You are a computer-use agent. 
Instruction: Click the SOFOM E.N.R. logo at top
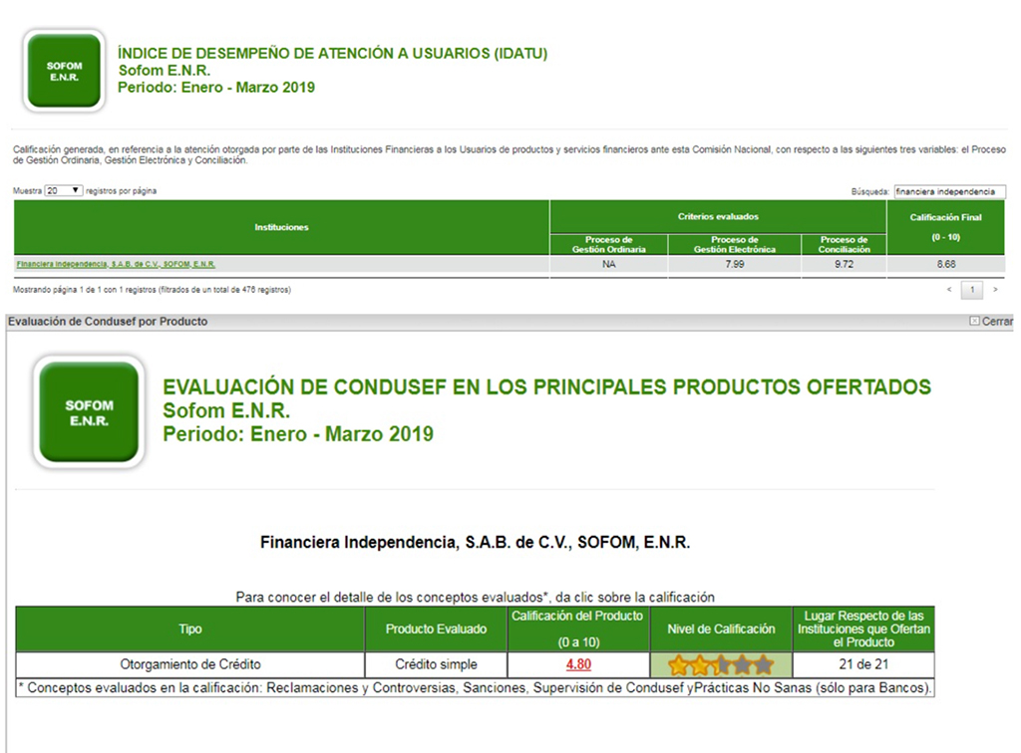pos(64,71)
